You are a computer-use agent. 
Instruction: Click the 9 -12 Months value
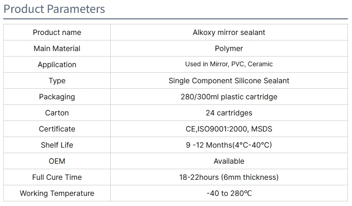click(229, 145)
